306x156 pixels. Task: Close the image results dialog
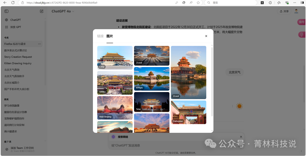click(206, 36)
